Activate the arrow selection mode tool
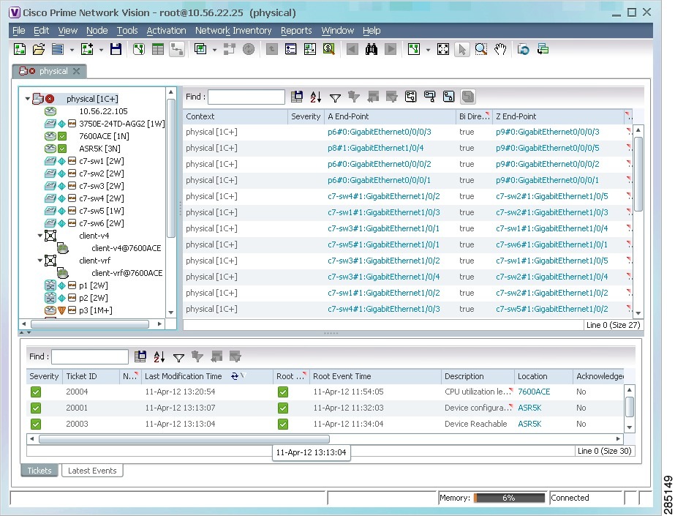The image size is (675, 516). point(462,49)
